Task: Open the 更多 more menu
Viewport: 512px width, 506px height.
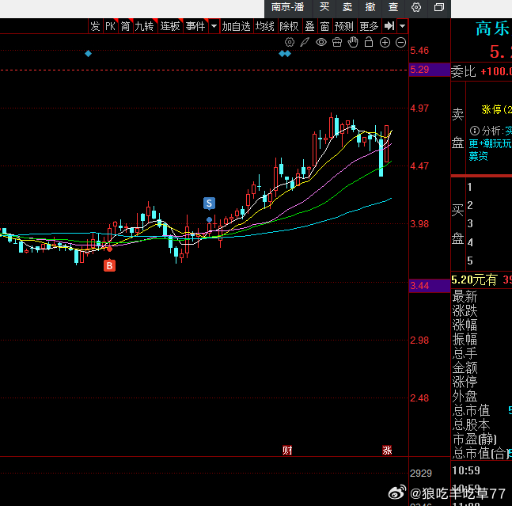Action: click(369, 26)
